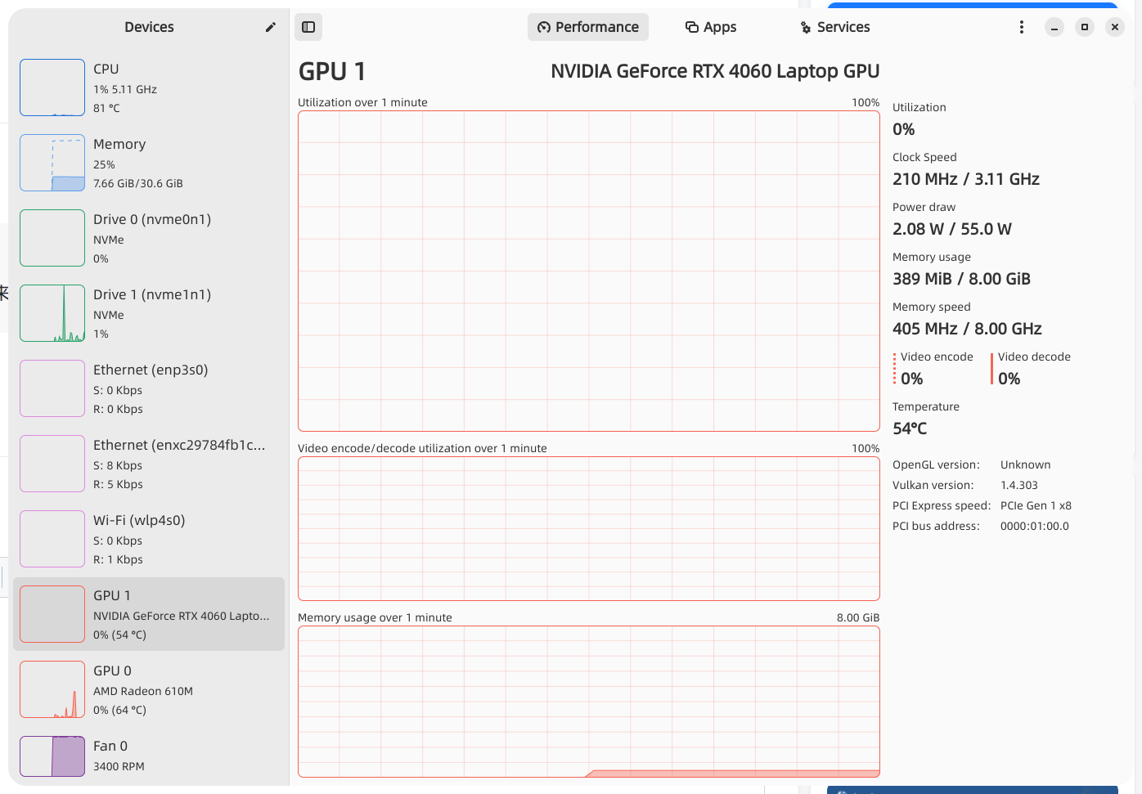Select Drive 0 (nvme0n1) in sidebar
1142x794 pixels.
tap(149, 238)
